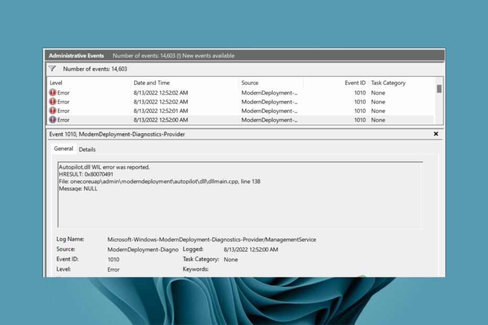Click the Task Category value None in details
Screen dimensions: 488x325
pyautogui.click(x=230, y=259)
